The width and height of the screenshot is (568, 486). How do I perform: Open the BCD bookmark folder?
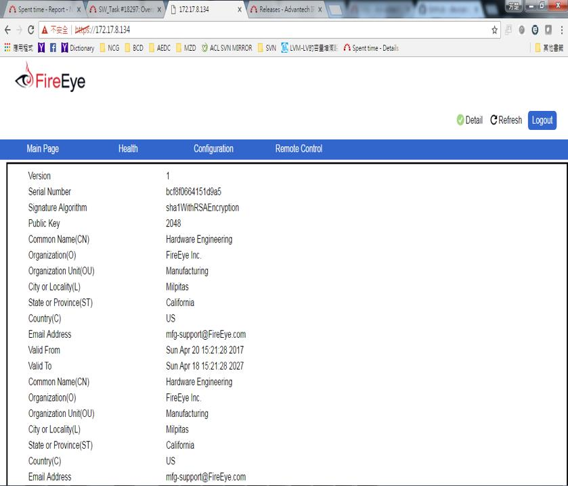coord(134,48)
